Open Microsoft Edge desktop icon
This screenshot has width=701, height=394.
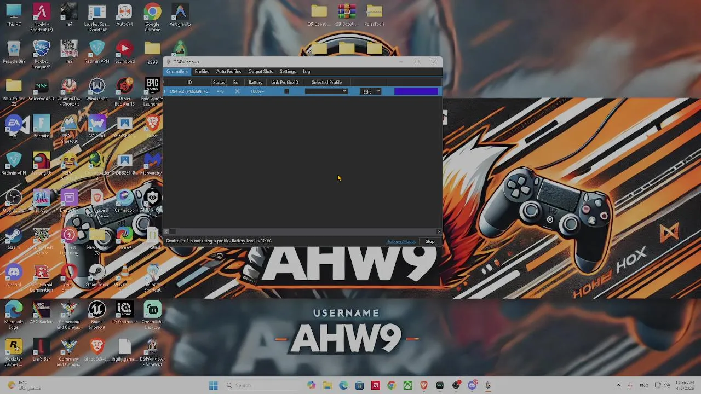point(14,315)
